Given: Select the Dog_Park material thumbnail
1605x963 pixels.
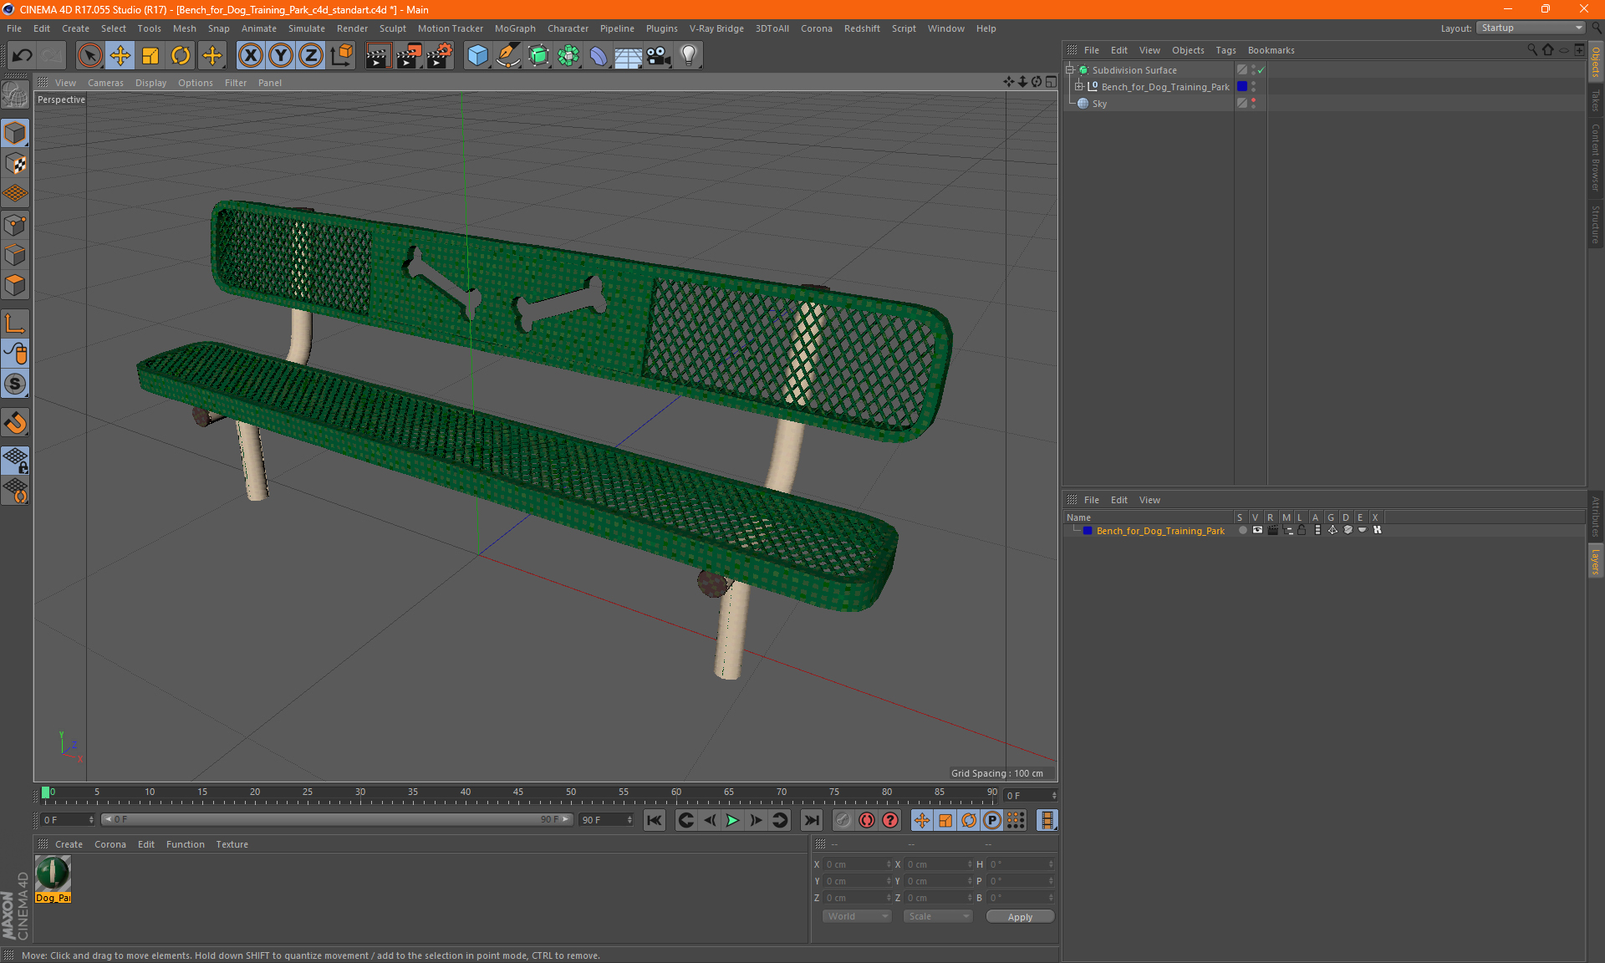Looking at the screenshot, I should pyautogui.click(x=53, y=874).
